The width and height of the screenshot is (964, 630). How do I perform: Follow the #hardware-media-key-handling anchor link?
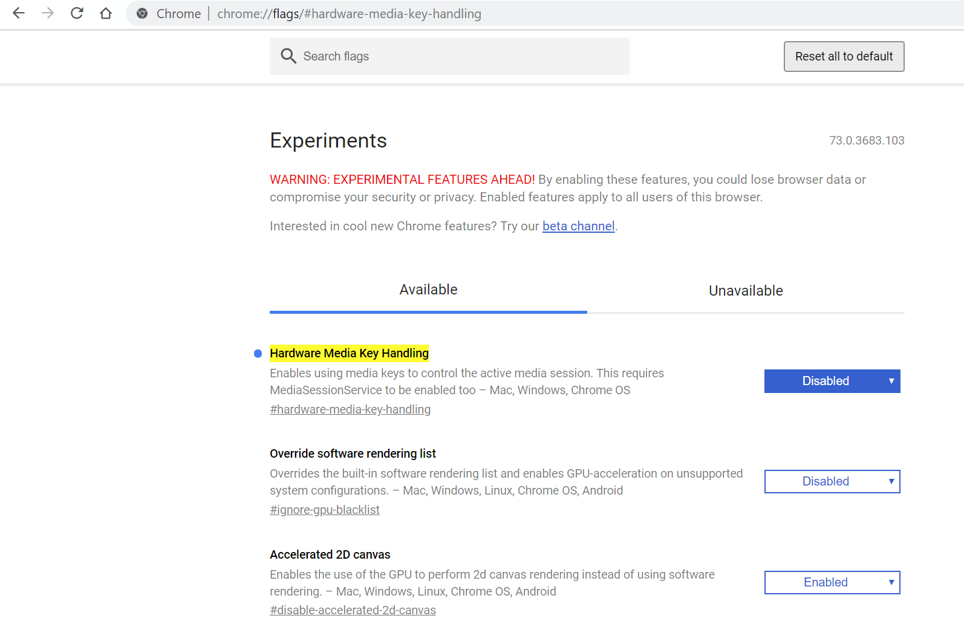click(350, 409)
